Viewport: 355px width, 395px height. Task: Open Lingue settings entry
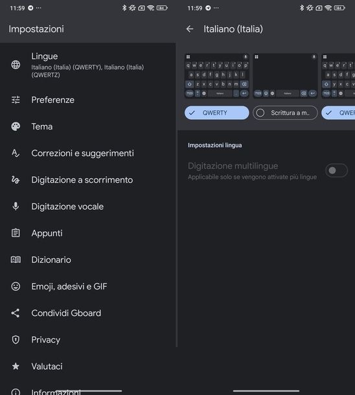click(x=87, y=65)
